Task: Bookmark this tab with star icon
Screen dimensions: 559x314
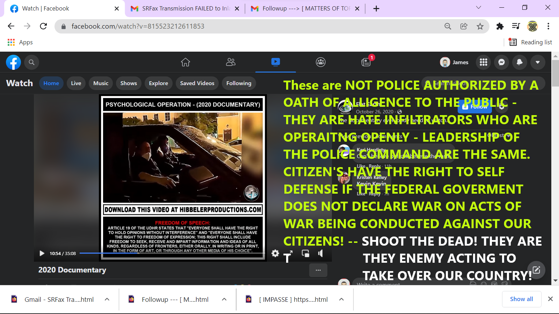Action: point(480,26)
